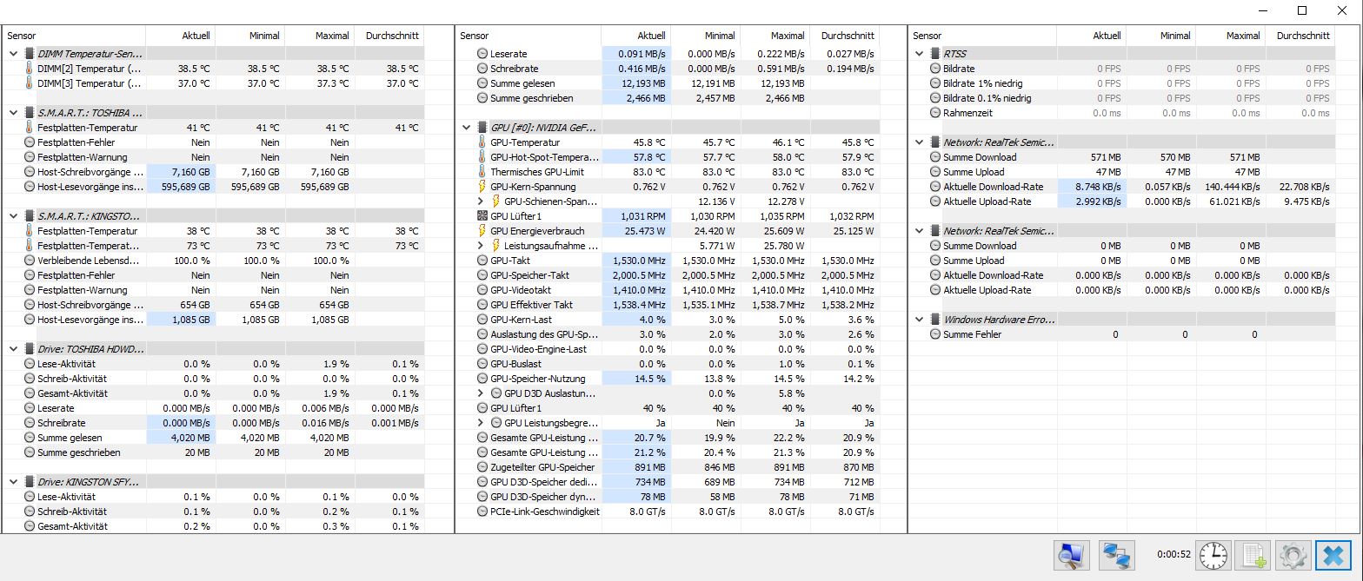
Task: Select the GPU-Speicher-Nutzung row
Action: pos(668,379)
